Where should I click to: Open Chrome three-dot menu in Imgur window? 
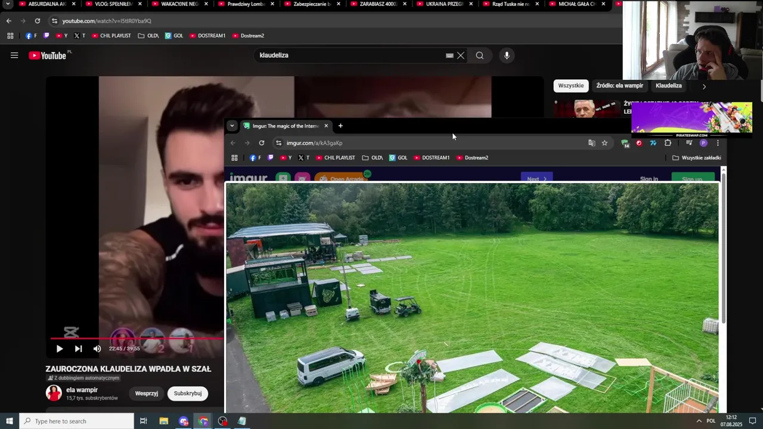coord(718,143)
